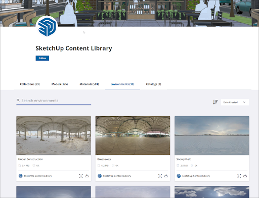Image resolution: width=259 pixels, height=198 pixels.
Task: Open the Date Created sort dropdown
Action: (x=235, y=102)
